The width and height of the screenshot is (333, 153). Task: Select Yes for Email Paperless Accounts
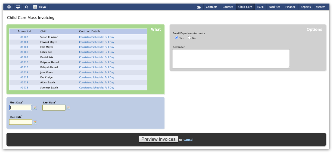(177, 38)
